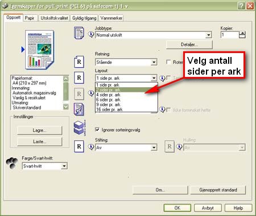Viewport: 256px width, 216px height.
Task: Click the Detaljer... button
Action: pos(189,44)
